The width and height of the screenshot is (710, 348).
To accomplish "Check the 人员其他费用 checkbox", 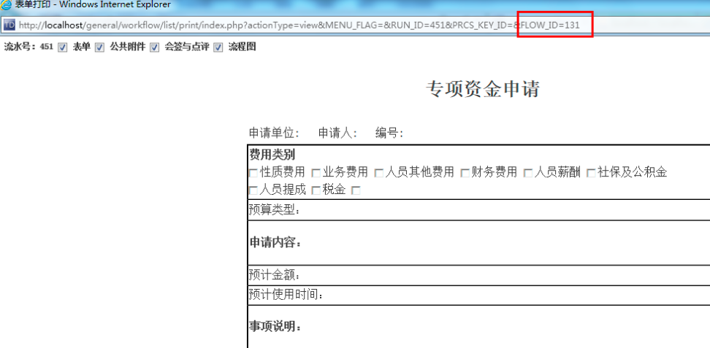I will click(378, 173).
